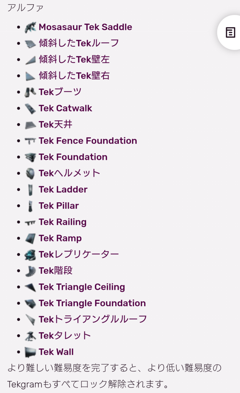Open the table of contents floating button
240x393 pixels.
[230, 33]
